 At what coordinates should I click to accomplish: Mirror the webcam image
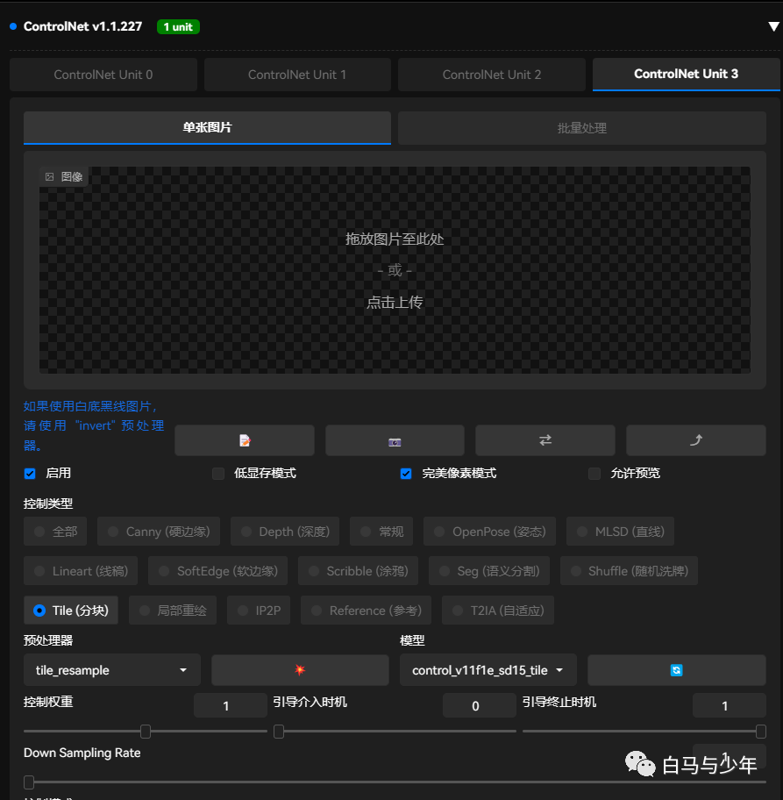point(545,439)
